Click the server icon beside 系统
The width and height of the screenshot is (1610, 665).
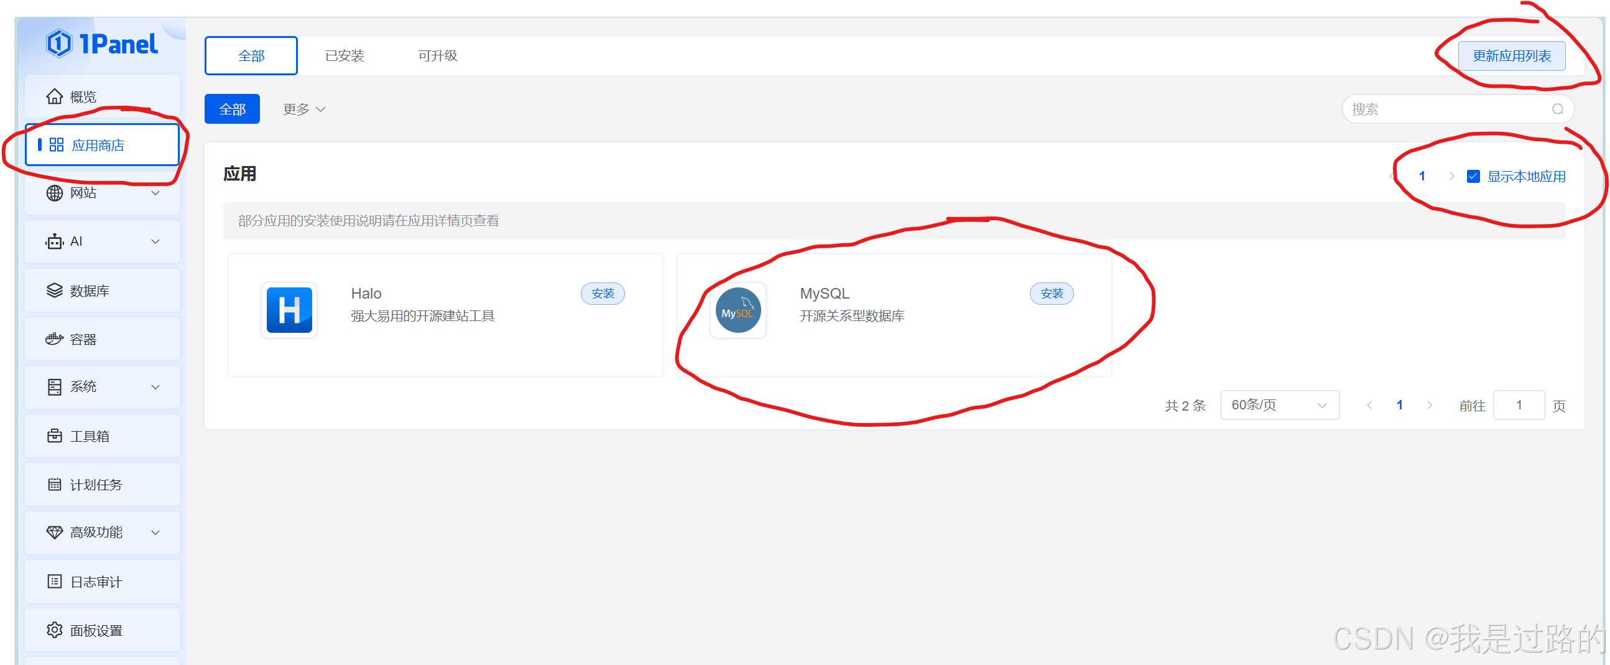pyautogui.click(x=54, y=387)
